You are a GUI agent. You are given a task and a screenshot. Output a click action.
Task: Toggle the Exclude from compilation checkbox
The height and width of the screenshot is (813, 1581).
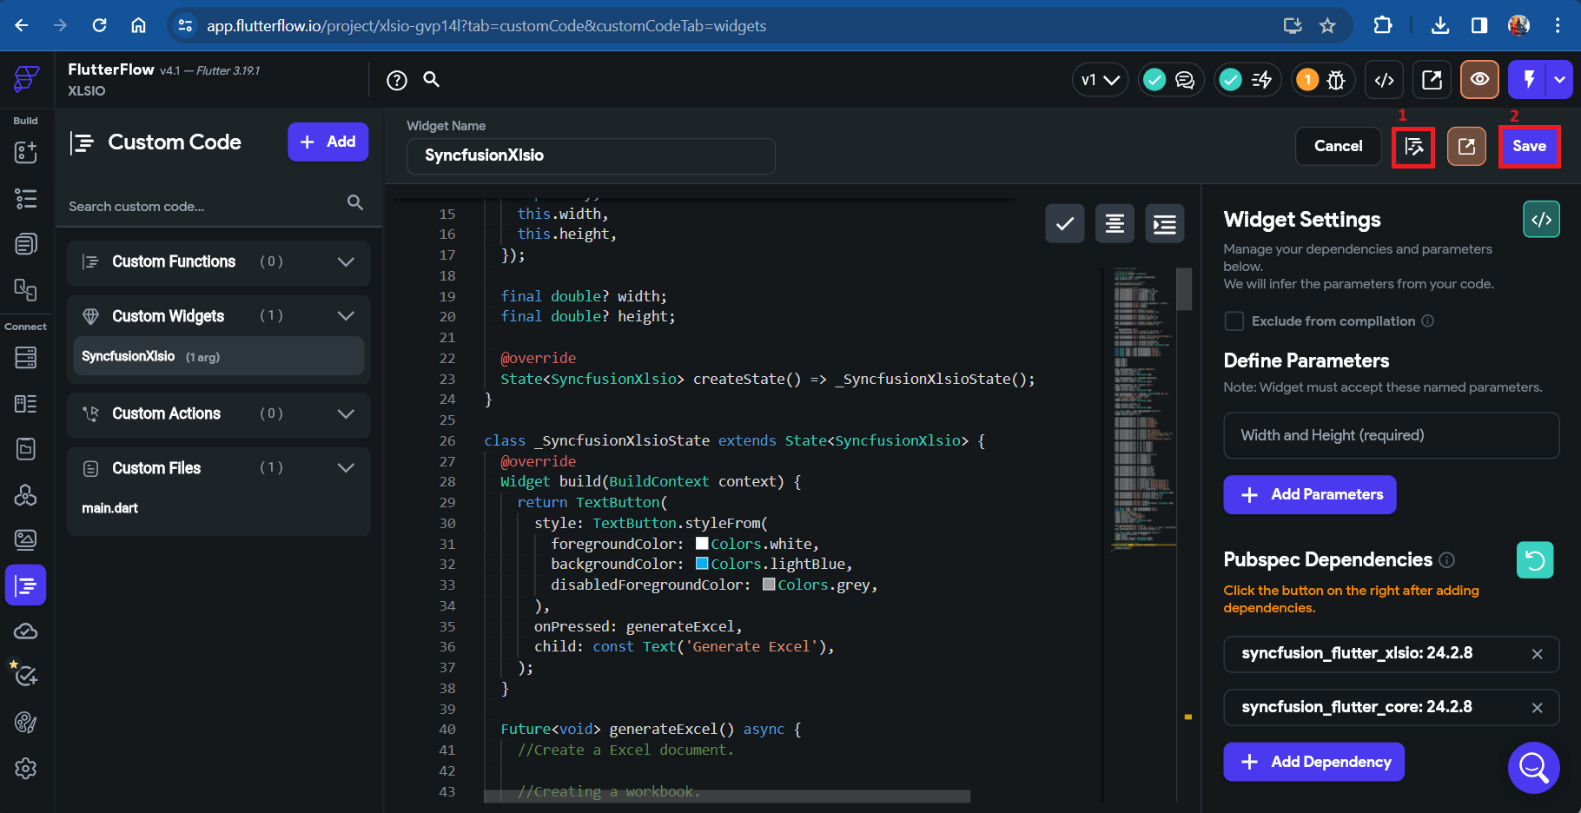click(1234, 321)
